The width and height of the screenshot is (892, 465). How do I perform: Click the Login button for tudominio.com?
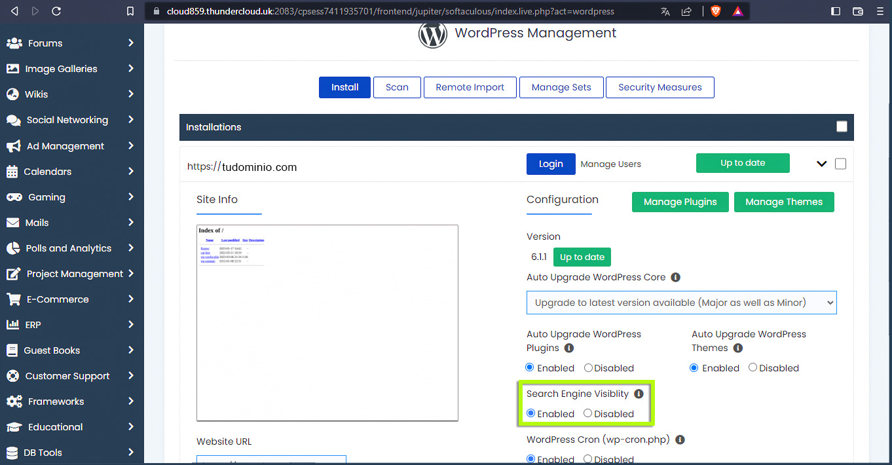click(551, 164)
